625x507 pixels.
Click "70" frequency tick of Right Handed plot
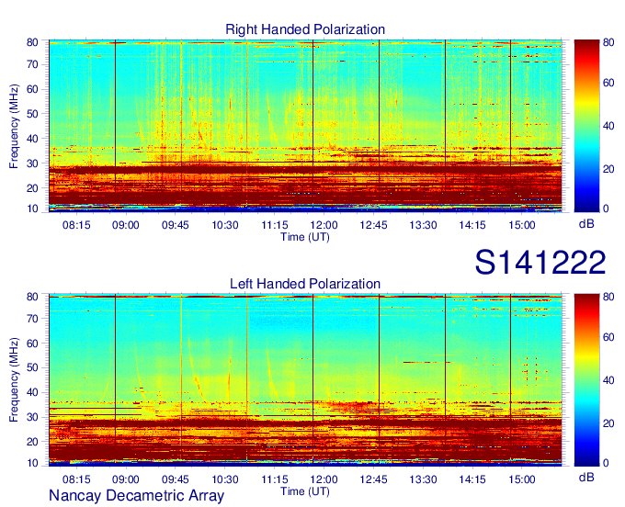32,64
